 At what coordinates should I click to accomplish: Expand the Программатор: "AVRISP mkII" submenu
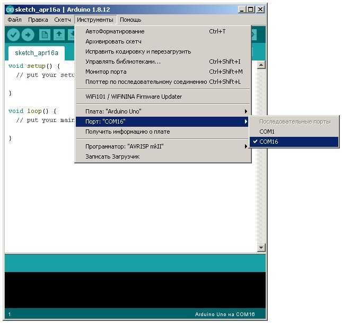click(x=163, y=146)
